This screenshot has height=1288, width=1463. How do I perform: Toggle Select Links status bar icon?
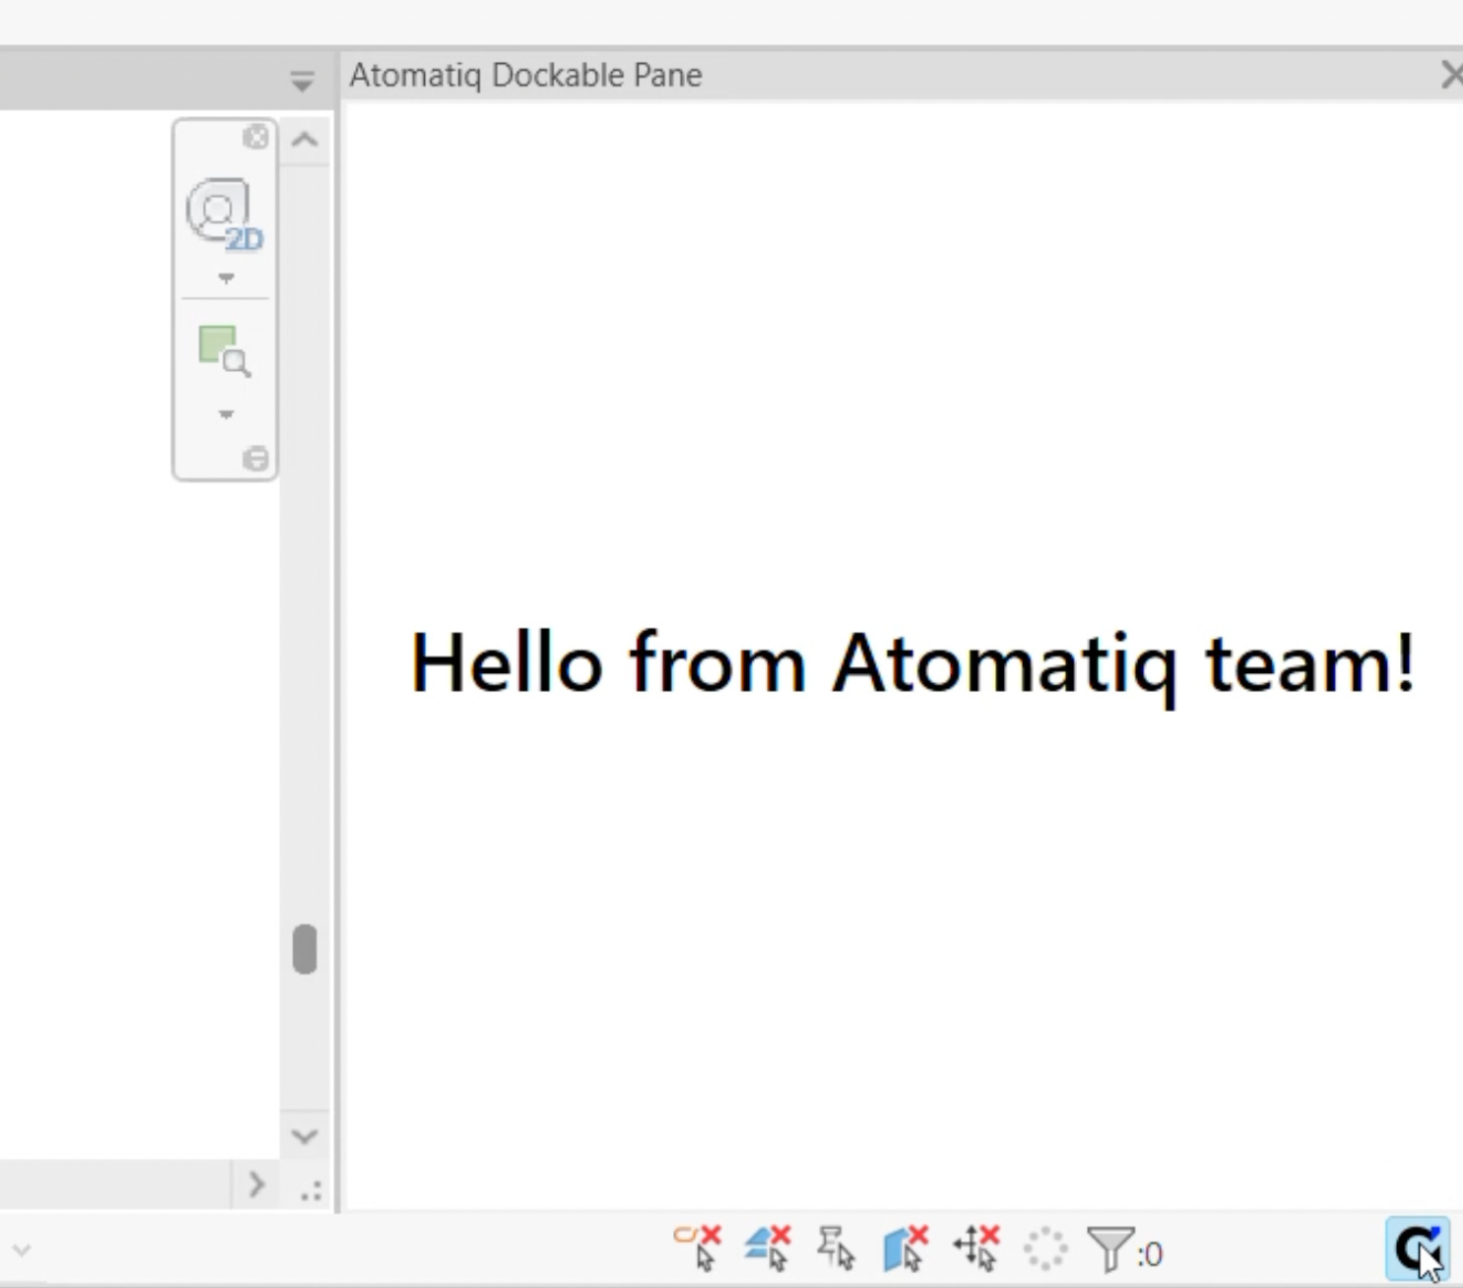pyautogui.click(x=698, y=1248)
